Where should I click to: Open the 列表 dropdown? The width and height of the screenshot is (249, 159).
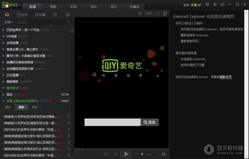(9, 22)
